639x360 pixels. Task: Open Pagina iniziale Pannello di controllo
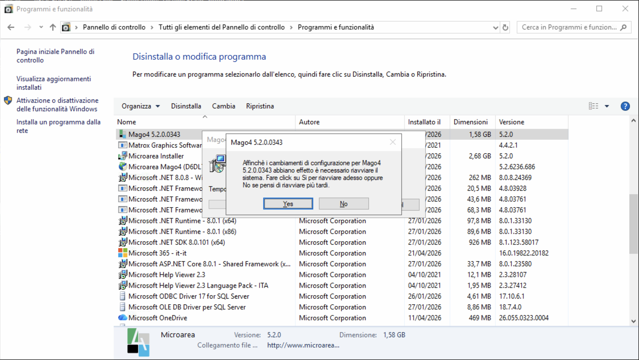[55, 56]
